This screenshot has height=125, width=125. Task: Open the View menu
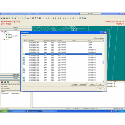[x=8, y=16]
